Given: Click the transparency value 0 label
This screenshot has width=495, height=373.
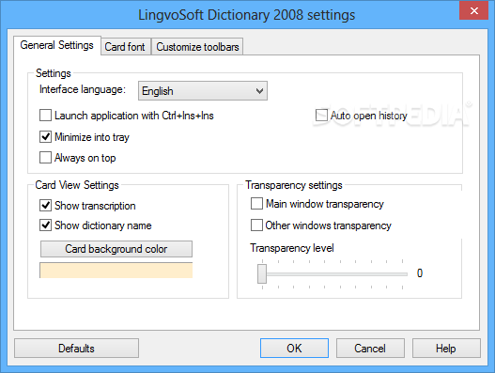Looking at the screenshot, I should tap(420, 273).
